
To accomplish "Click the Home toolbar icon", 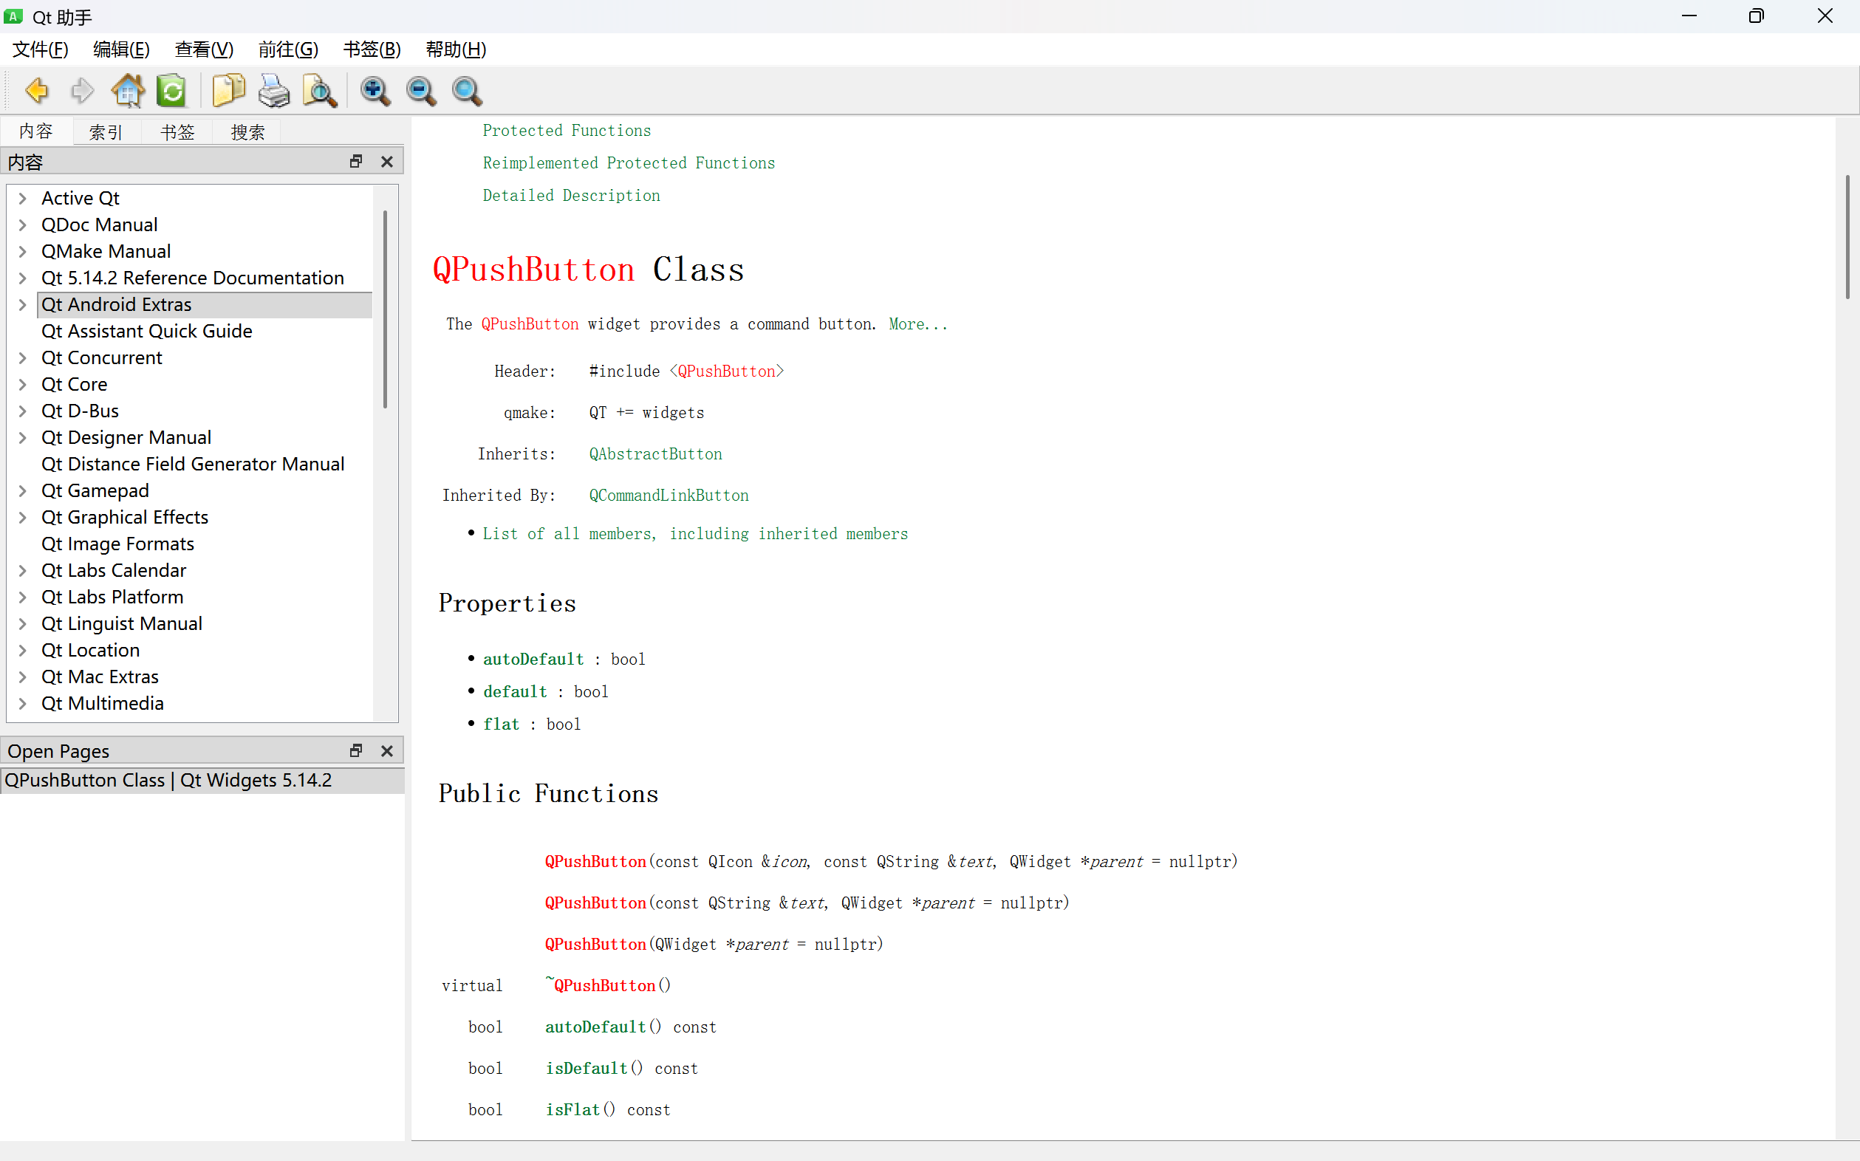I will click(128, 92).
